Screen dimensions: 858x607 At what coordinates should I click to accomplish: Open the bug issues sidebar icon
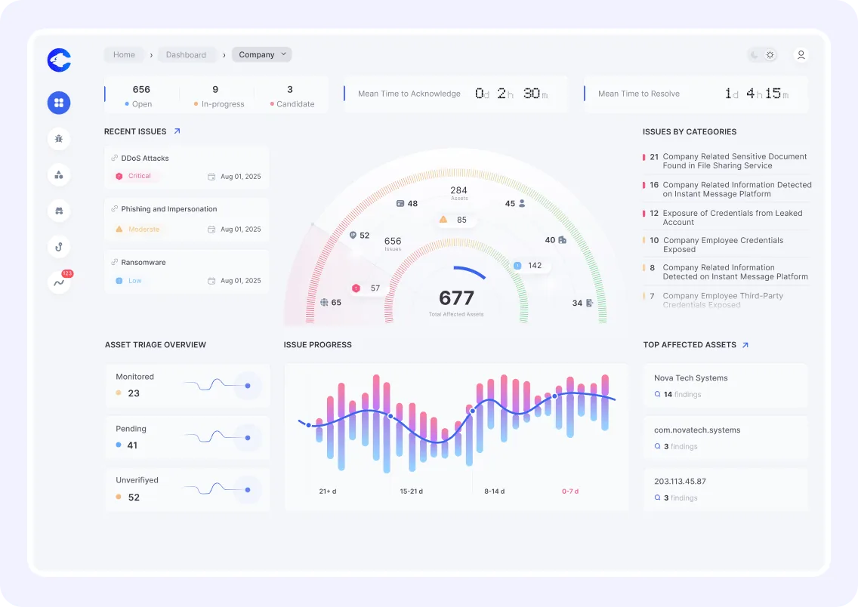point(59,138)
